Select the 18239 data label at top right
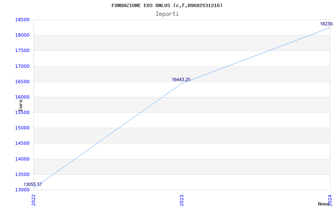The height and width of the screenshot is (208, 334). [x=327, y=24]
